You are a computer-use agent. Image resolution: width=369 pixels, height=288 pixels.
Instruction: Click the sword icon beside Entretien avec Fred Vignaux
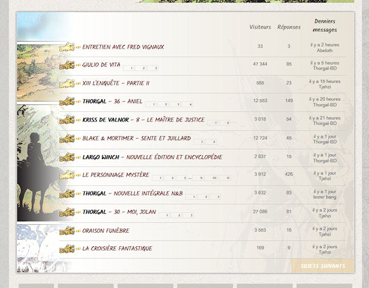pyautogui.click(x=67, y=47)
